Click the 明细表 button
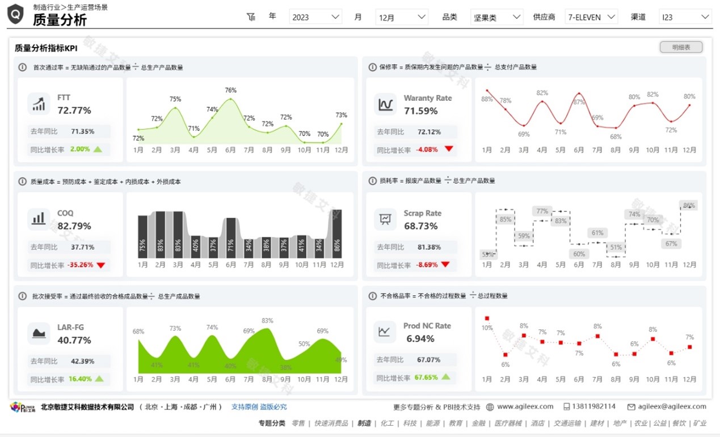This screenshot has height=437, width=720. coord(681,48)
